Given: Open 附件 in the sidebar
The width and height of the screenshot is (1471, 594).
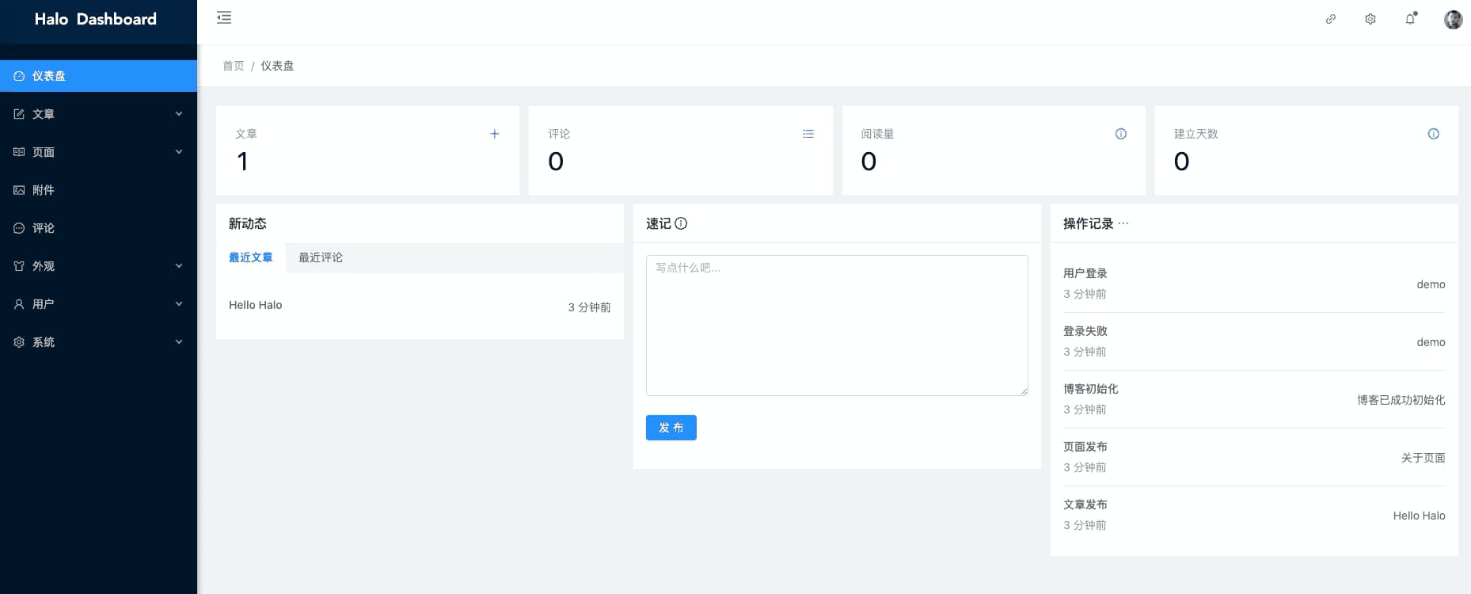Looking at the screenshot, I should pyautogui.click(x=98, y=190).
